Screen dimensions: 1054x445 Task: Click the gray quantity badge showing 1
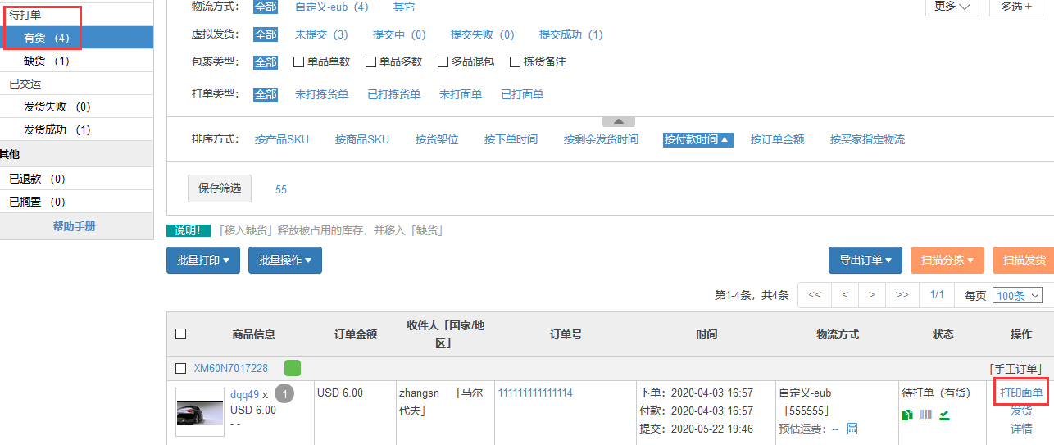(284, 393)
